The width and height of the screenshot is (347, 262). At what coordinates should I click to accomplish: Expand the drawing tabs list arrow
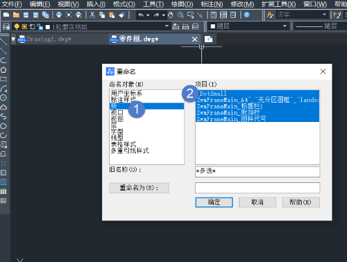(13, 40)
